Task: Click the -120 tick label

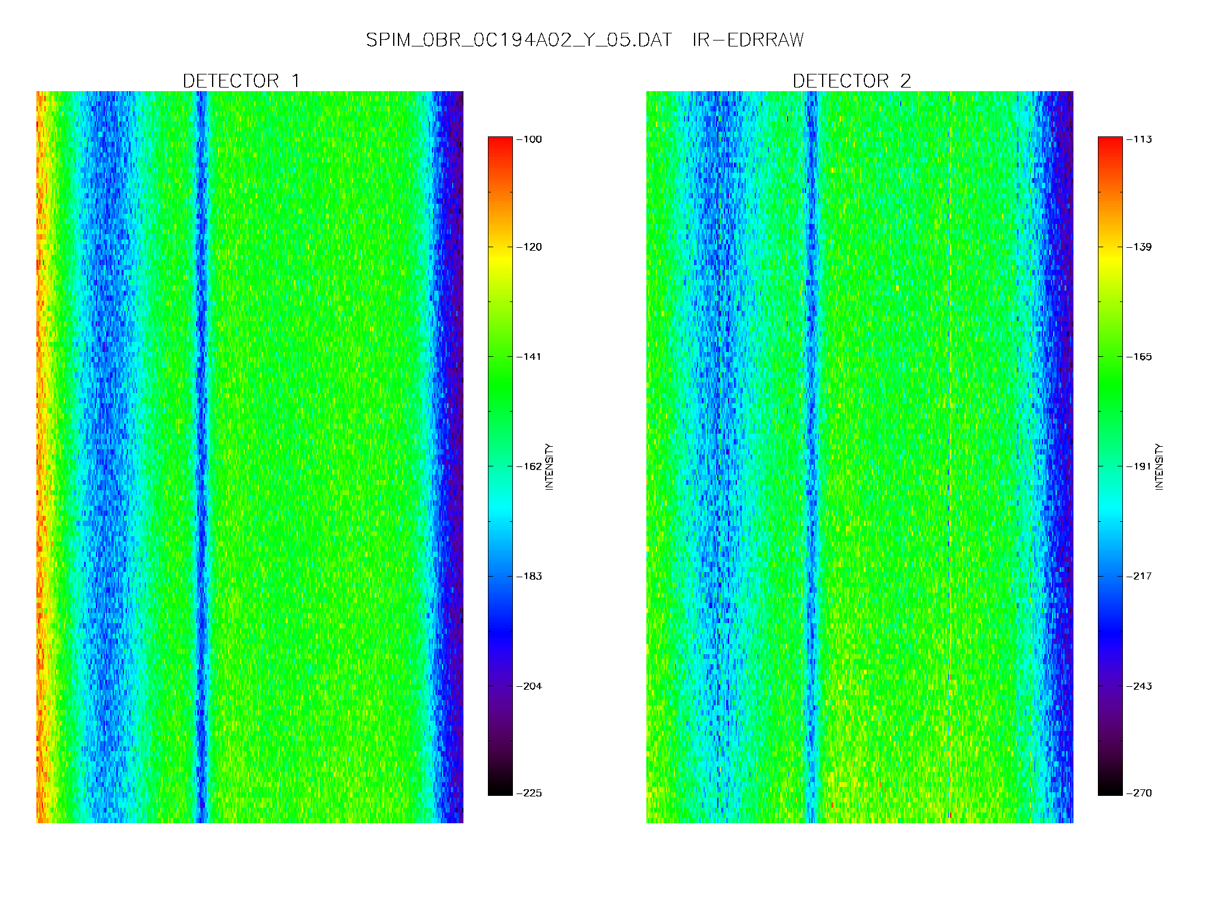Action: (x=529, y=247)
